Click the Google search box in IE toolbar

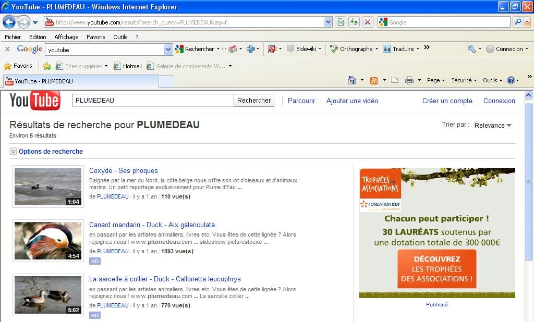click(444, 22)
